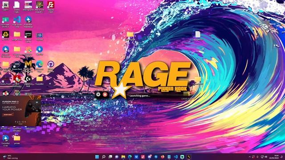Open Task View on the taskbar
The height and width of the screenshot is (160, 285).
pos(110,157)
